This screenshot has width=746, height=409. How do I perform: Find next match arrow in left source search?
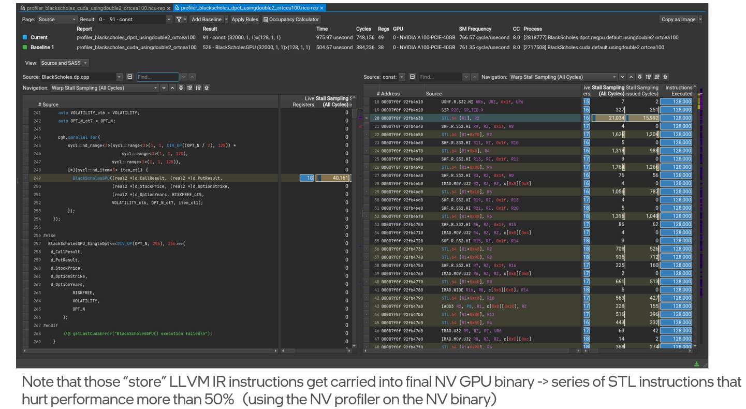[x=183, y=77]
